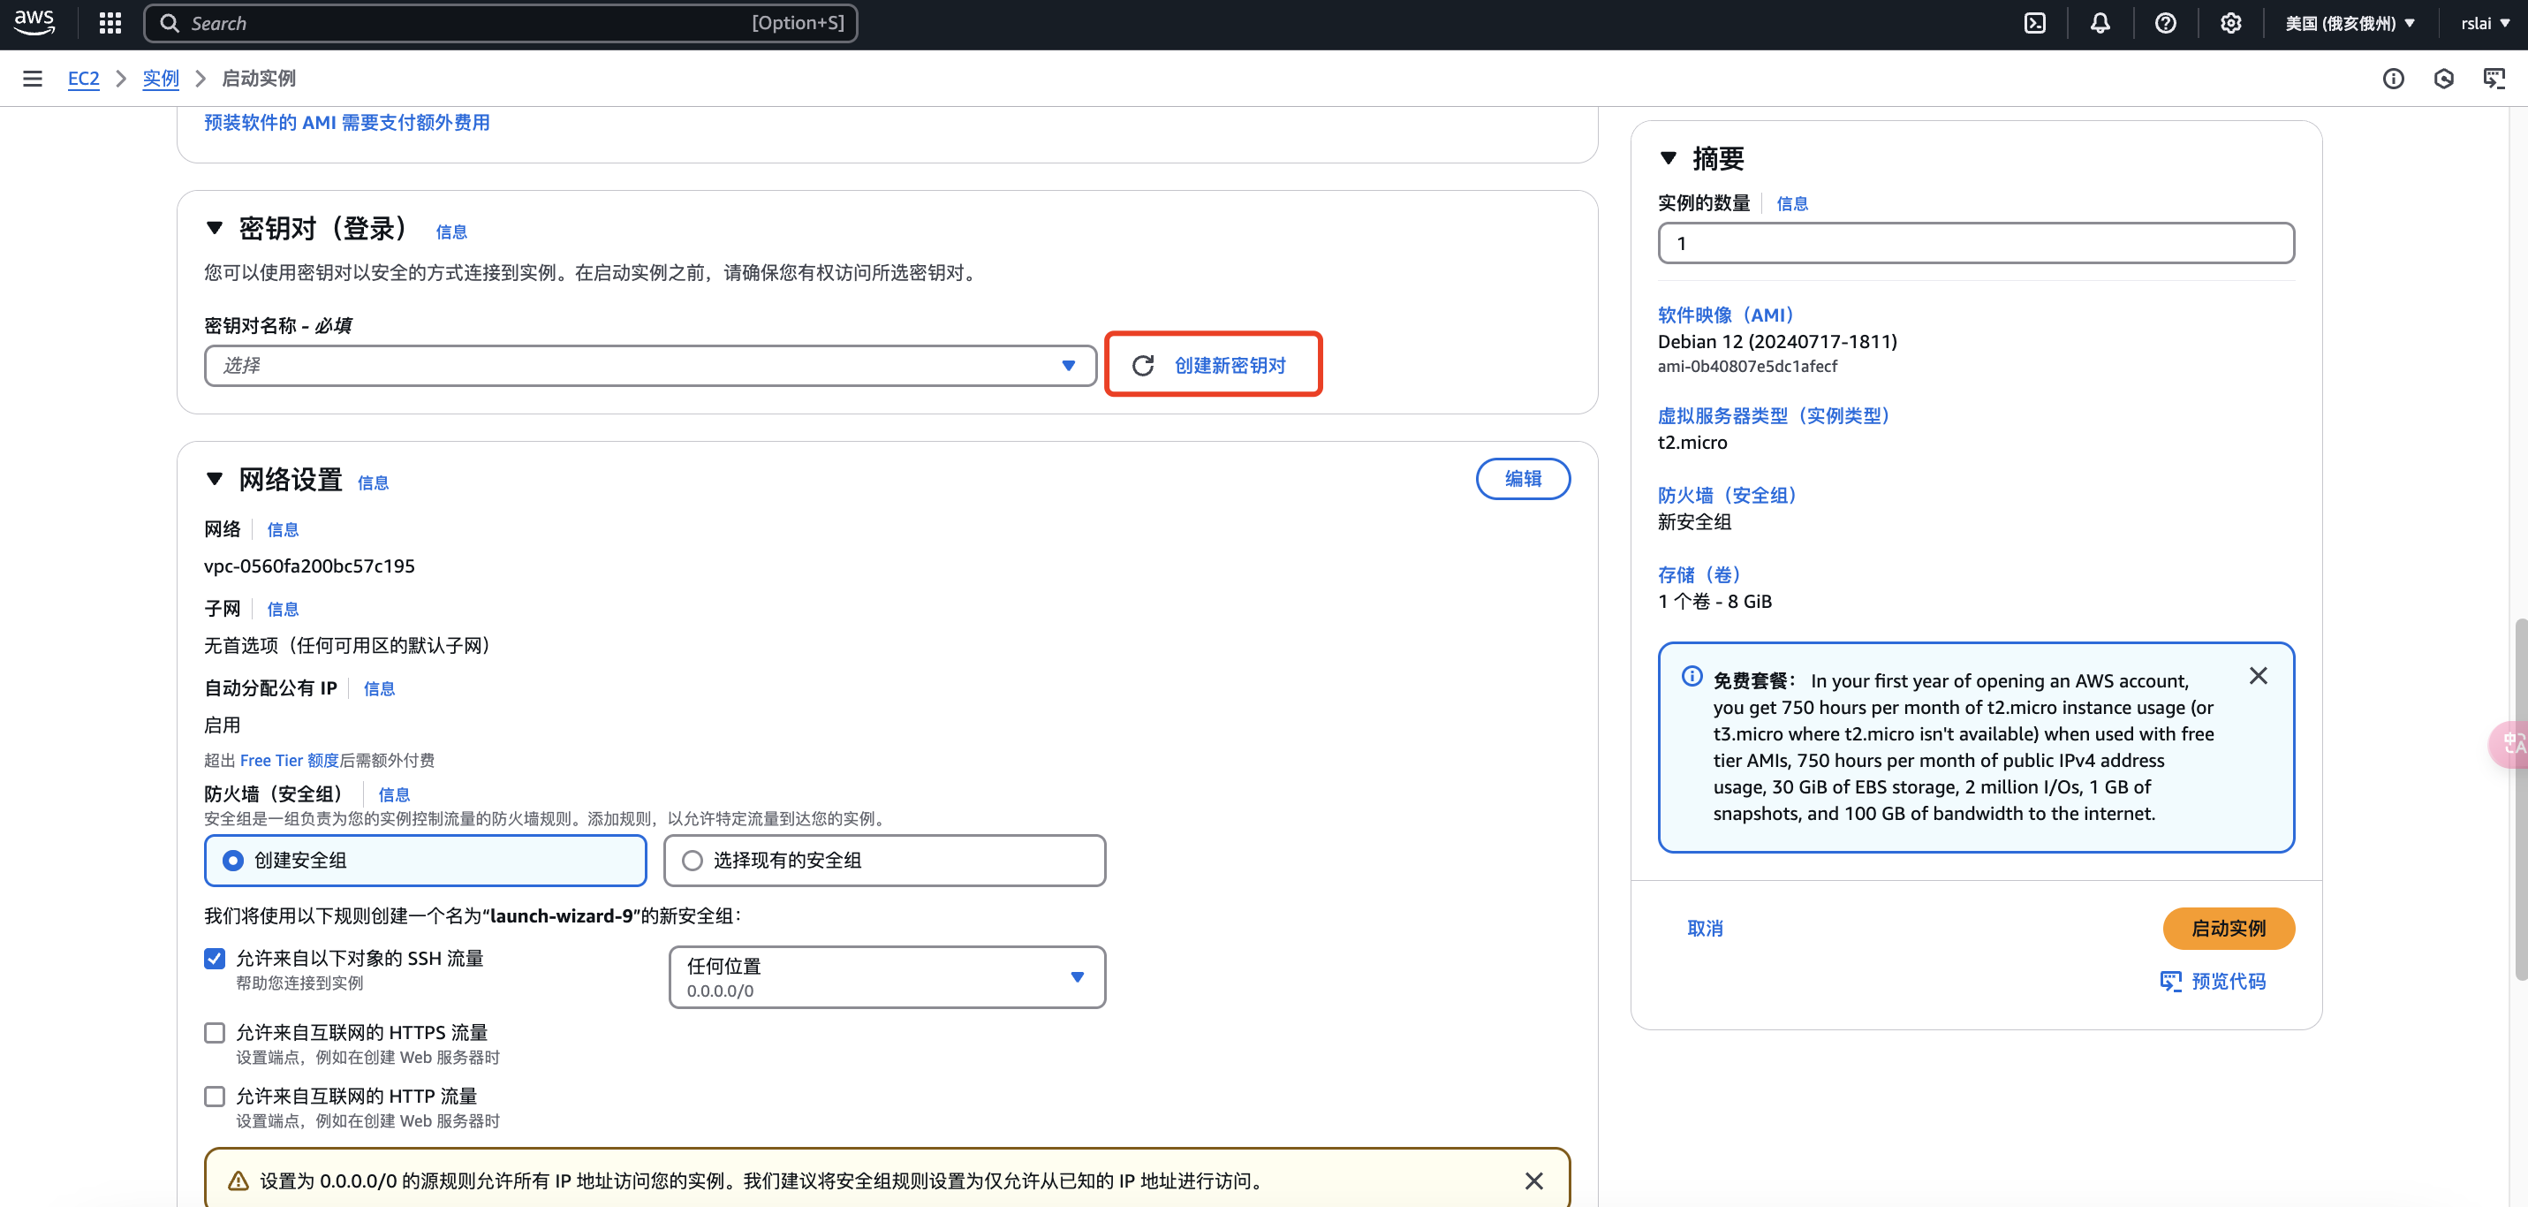Go to EC2 breadcrumb link
Screen dimensions: 2528x1207
pyautogui.click(x=83, y=79)
